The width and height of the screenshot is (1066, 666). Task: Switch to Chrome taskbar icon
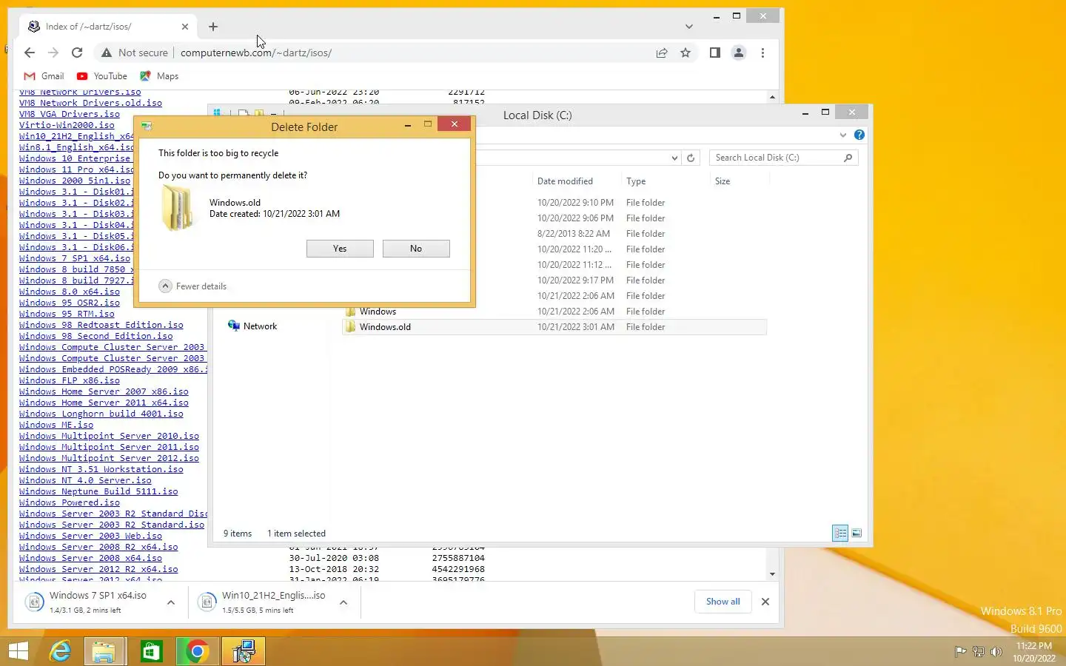197,651
